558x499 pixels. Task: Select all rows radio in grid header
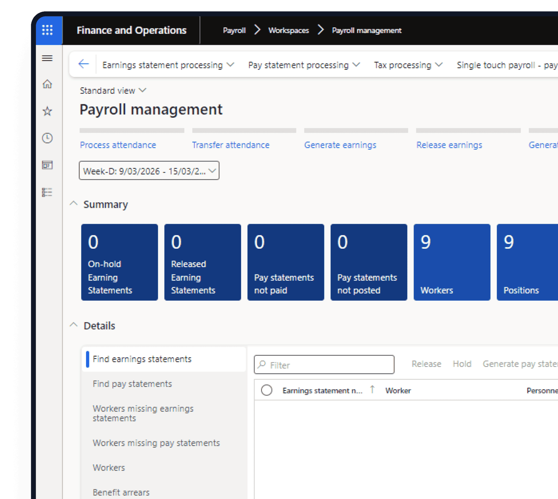tap(266, 390)
